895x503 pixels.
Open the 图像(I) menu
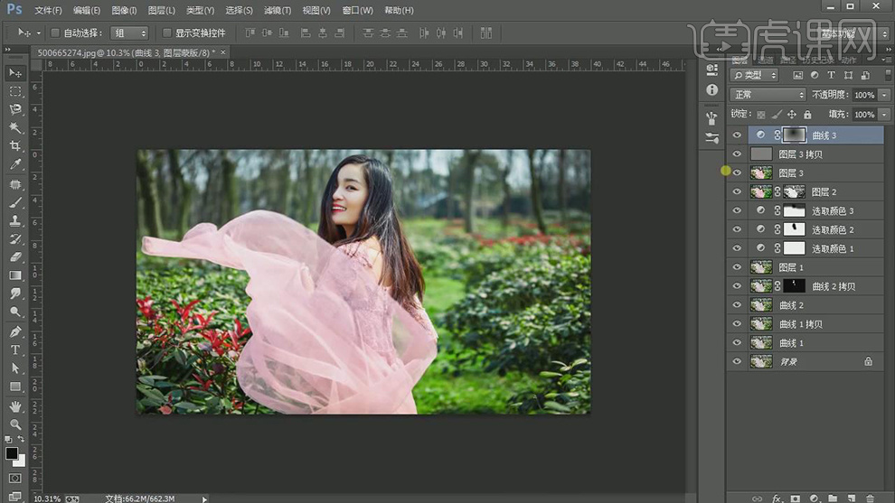(x=124, y=10)
